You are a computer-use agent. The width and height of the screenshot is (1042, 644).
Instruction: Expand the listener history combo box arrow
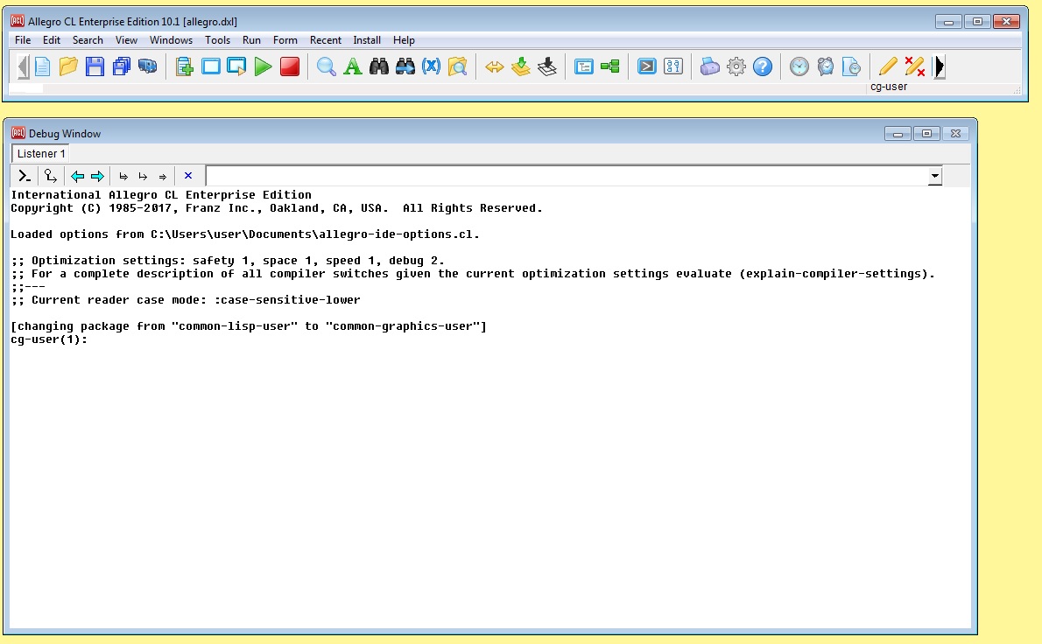(935, 177)
